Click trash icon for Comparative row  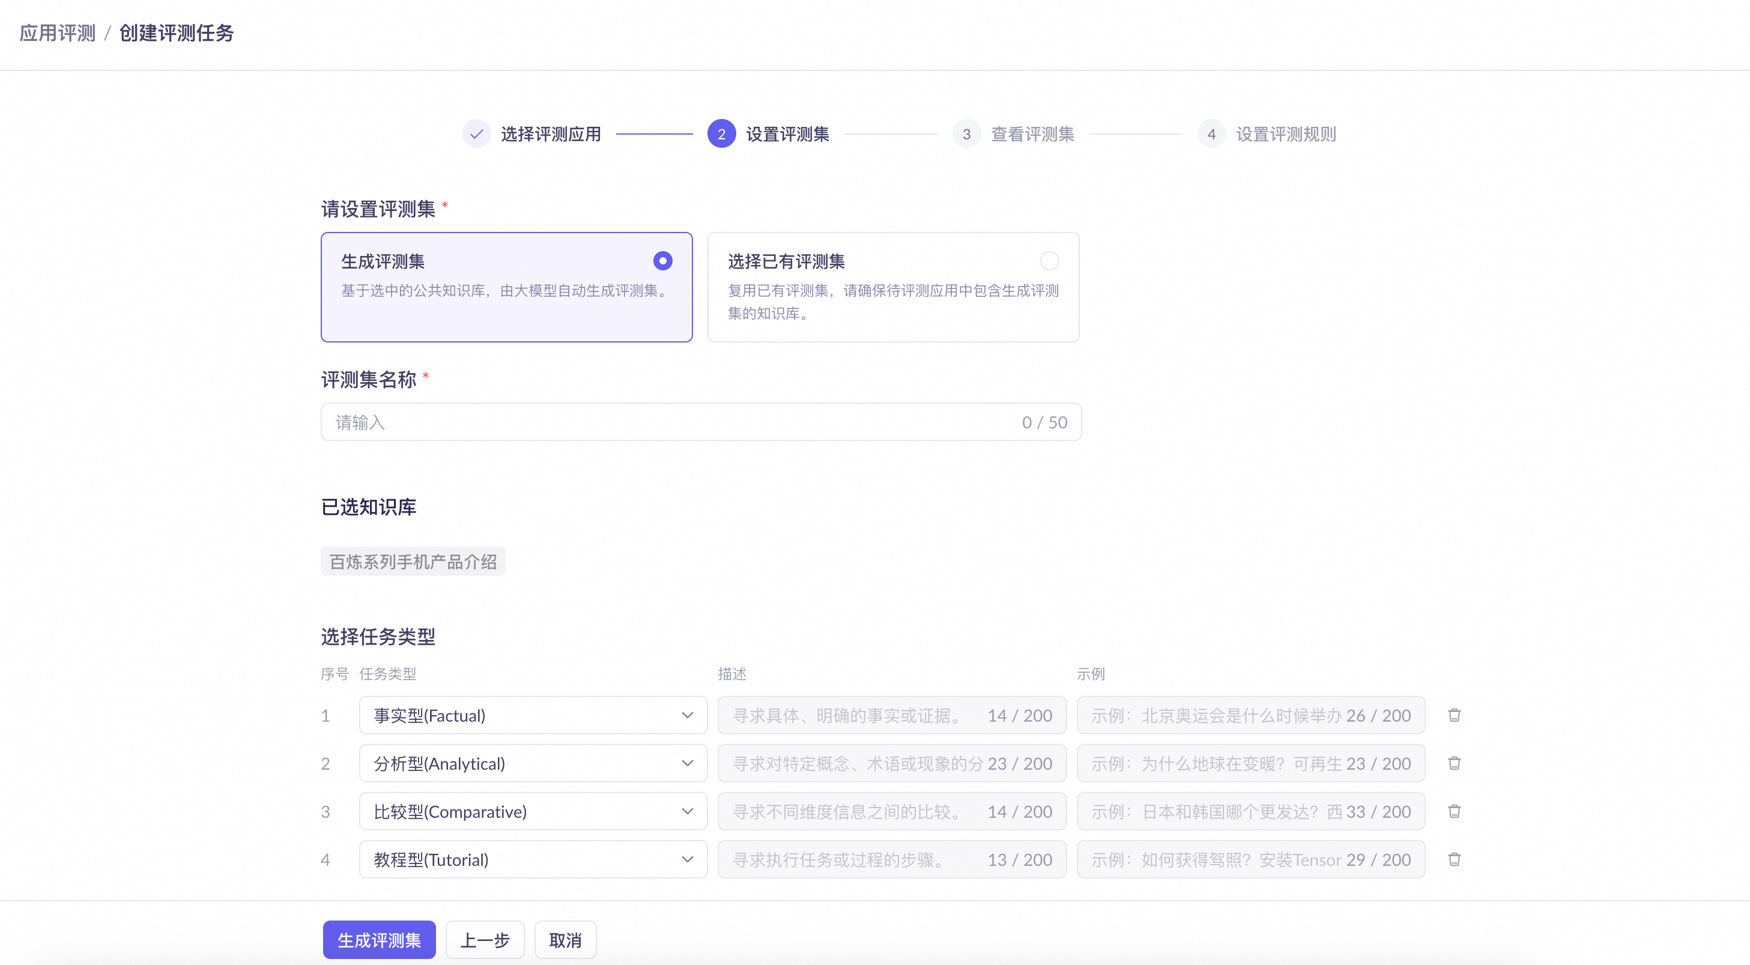pos(1454,811)
